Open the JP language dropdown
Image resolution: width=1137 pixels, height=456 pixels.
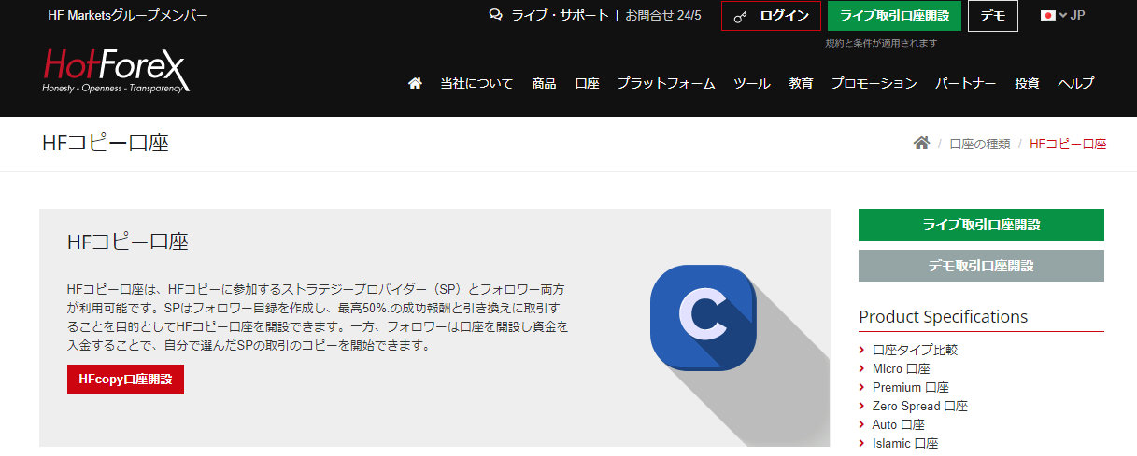pyautogui.click(x=1063, y=15)
